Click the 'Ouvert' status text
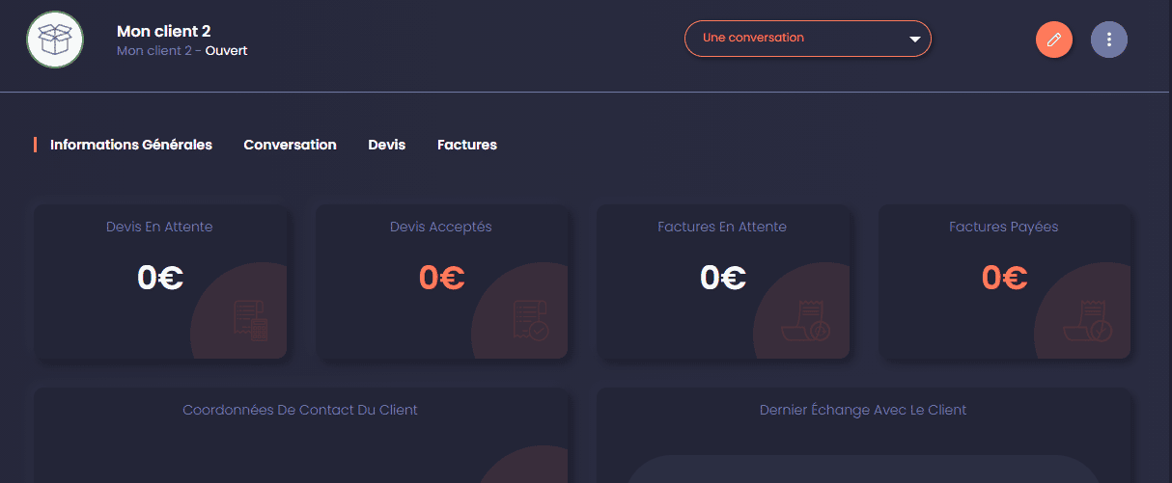Image resolution: width=1172 pixels, height=483 pixels. click(227, 50)
